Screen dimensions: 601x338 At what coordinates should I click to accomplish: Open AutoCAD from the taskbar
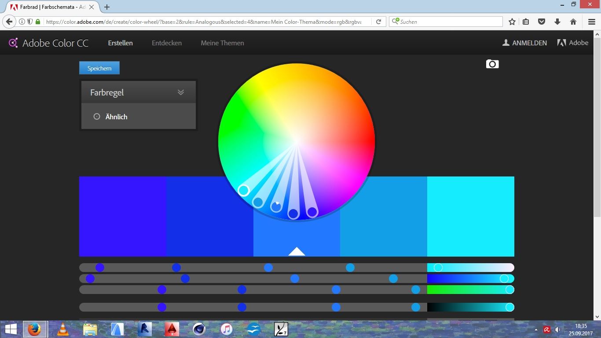[x=172, y=329]
